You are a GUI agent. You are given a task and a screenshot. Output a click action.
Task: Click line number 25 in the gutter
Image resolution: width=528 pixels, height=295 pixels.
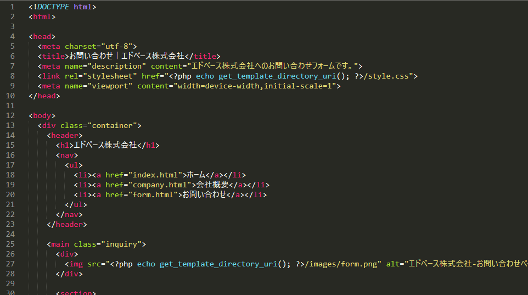click(x=10, y=244)
